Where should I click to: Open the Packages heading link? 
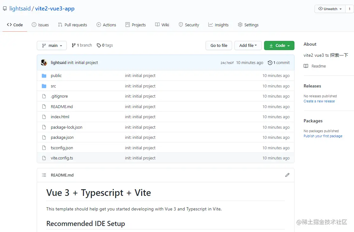pyautogui.click(x=313, y=121)
